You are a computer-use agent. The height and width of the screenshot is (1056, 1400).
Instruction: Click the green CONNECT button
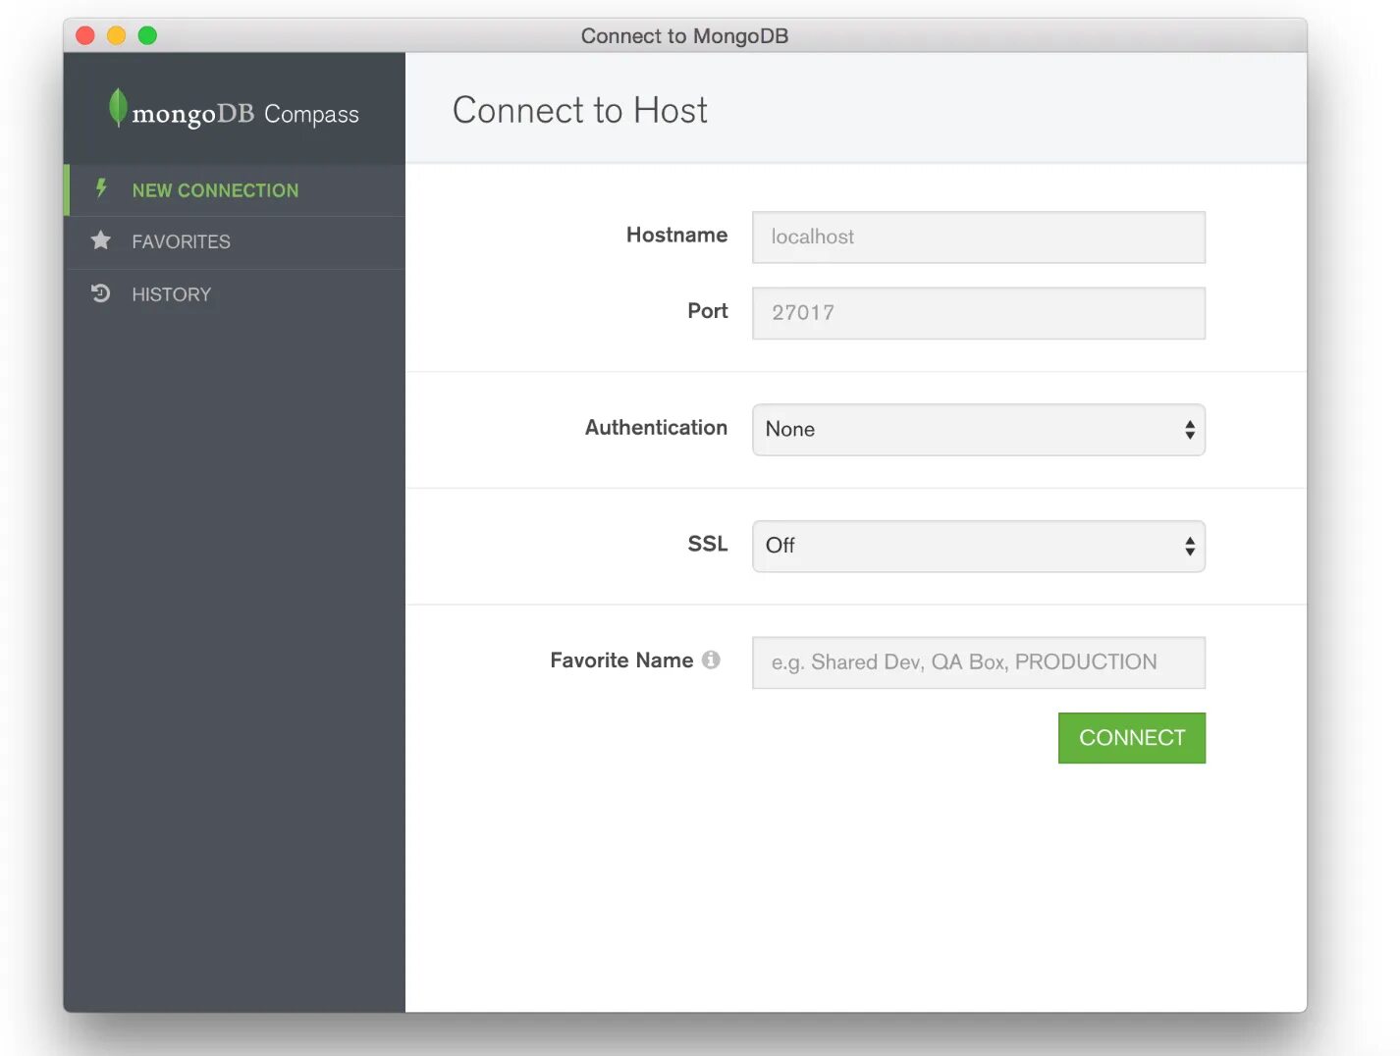(1132, 738)
